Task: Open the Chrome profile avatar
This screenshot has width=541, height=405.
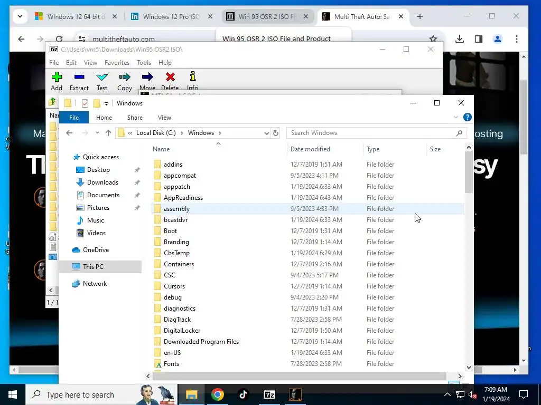Action: 498,39
